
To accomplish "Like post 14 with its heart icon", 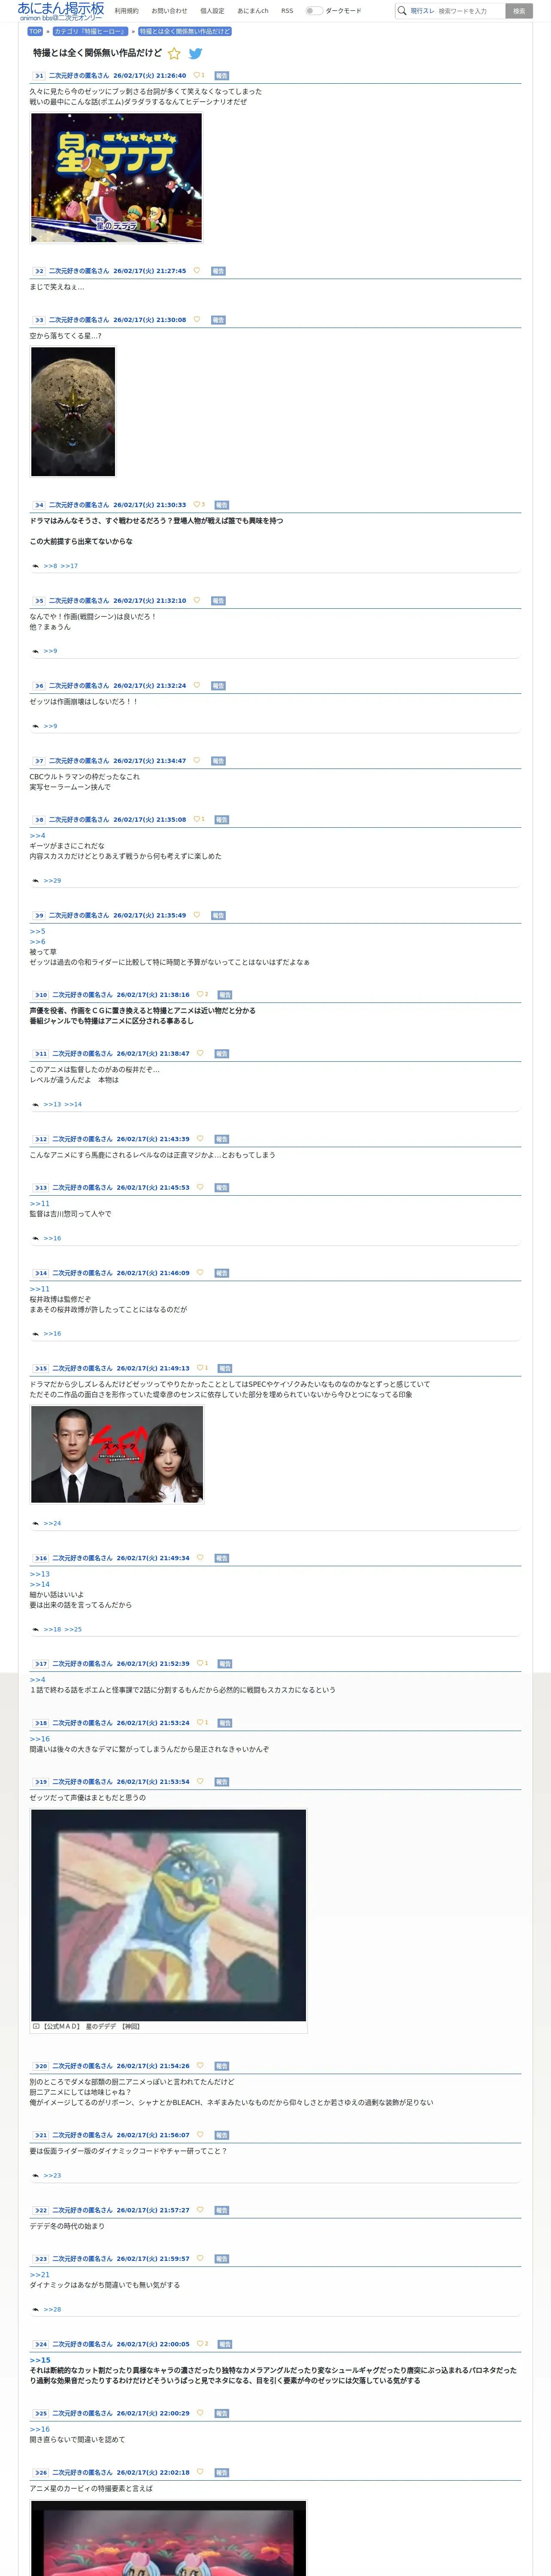I will pos(200,1273).
